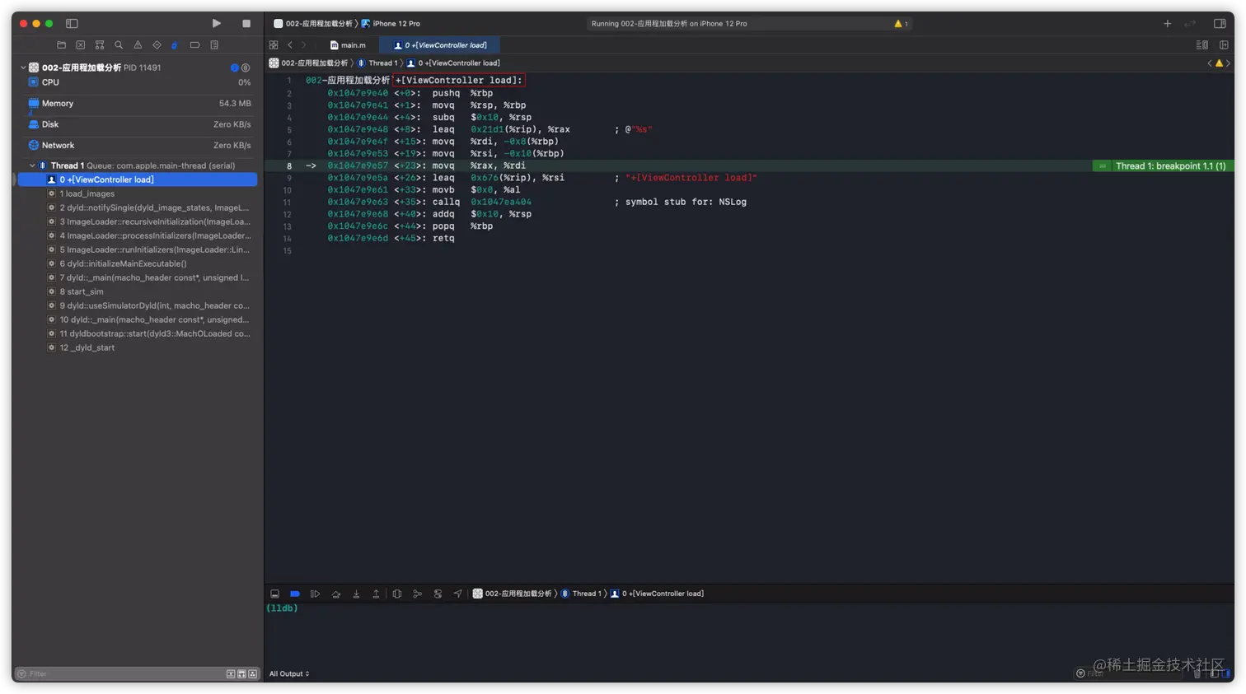Open Debug View Hierarchy

tap(397, 594)
